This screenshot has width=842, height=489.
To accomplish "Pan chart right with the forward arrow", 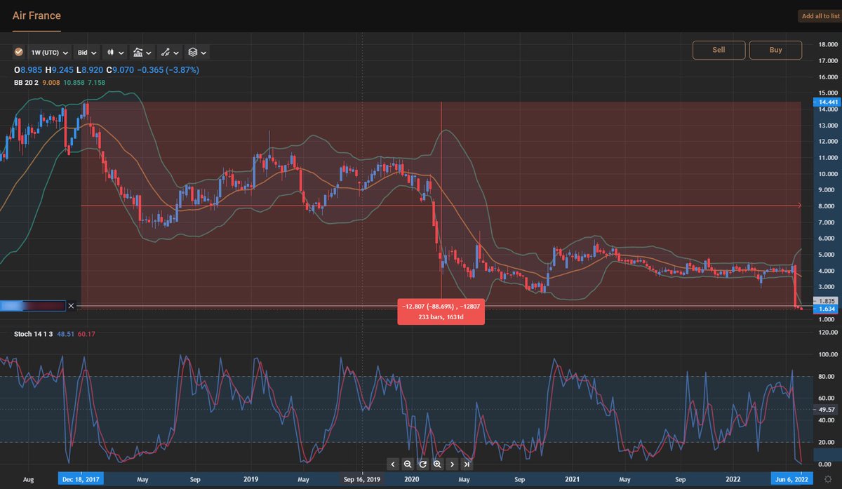I will coord(452,464).
